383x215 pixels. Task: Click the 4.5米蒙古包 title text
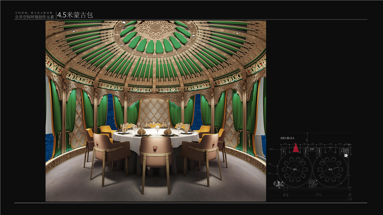pos(75,15)
